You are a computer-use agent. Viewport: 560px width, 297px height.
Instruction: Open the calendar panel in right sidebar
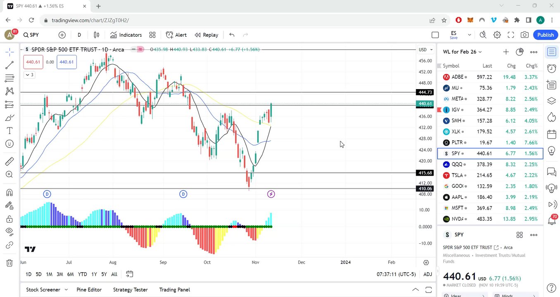pos(551,134)
